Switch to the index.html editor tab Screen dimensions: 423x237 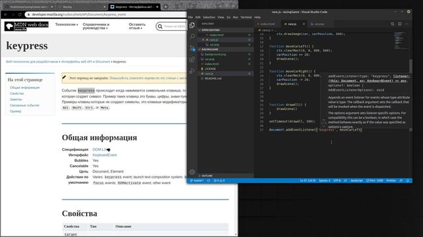(x=267, y=24)
